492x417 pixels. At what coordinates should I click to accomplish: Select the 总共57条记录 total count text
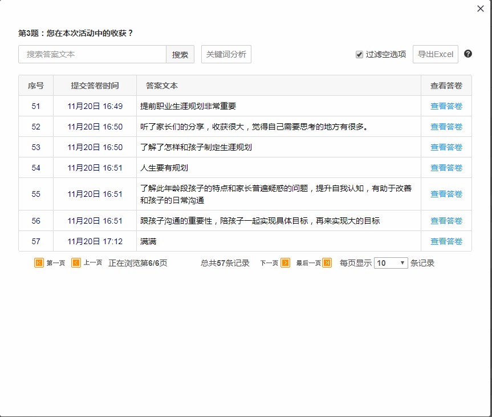[225, 263]
